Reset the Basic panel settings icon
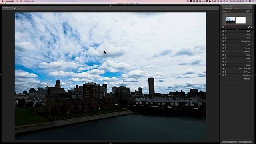256x144 pixels. [x=226, y=31]
